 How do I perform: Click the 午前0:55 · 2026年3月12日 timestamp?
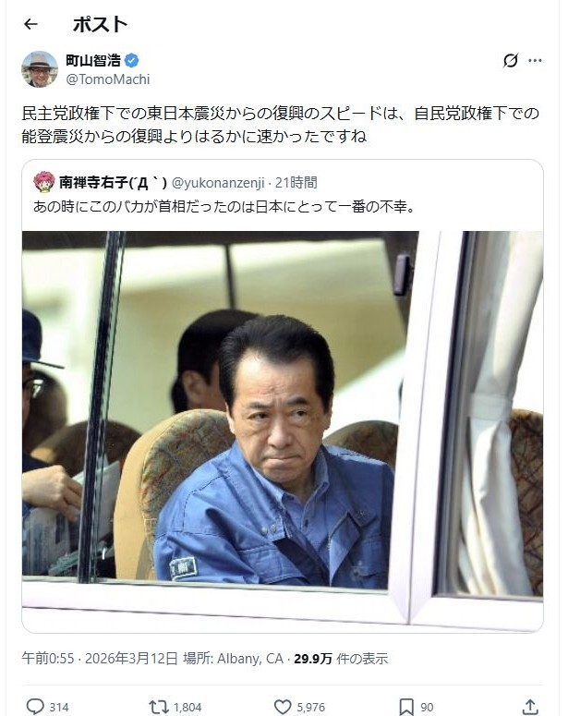tap(100, 659)
